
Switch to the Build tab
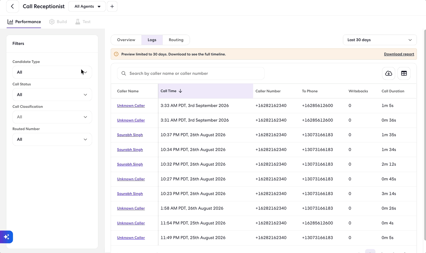pyautogui.click(x=58, y=22)
